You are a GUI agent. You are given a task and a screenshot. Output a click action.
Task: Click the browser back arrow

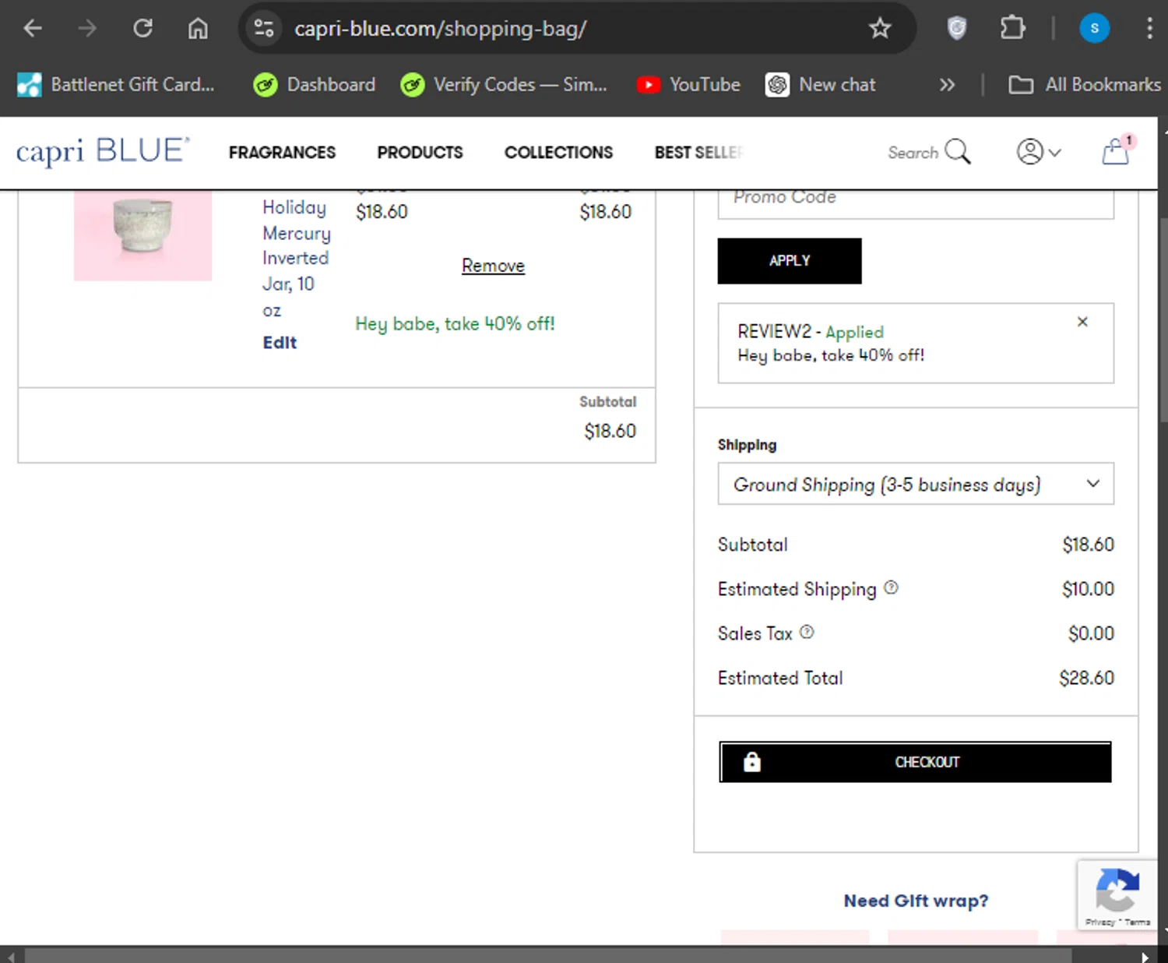pyautogui.click(x=33, y=29)
